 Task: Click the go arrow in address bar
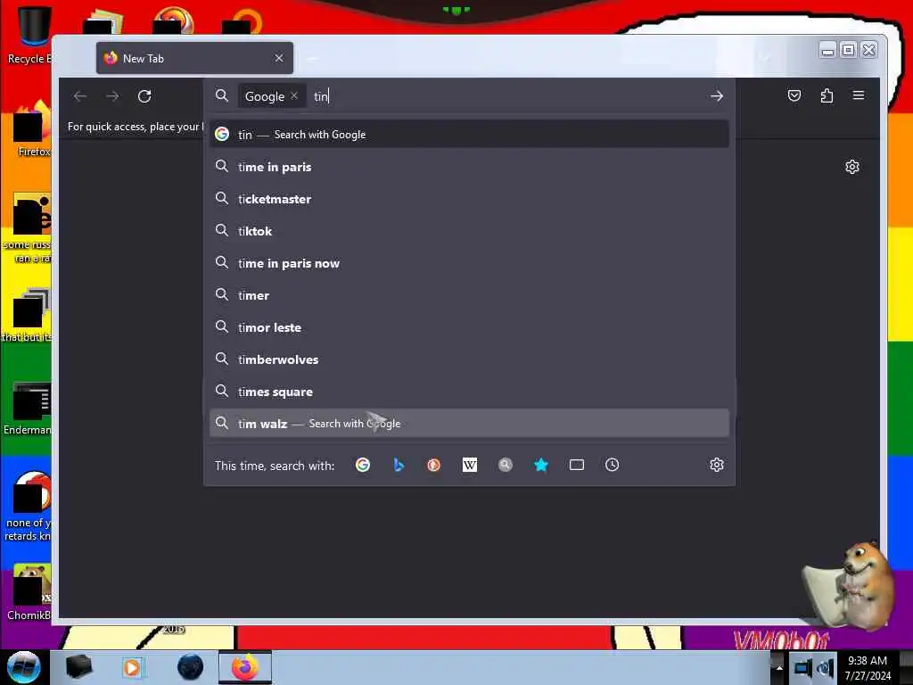pos(717,96)
